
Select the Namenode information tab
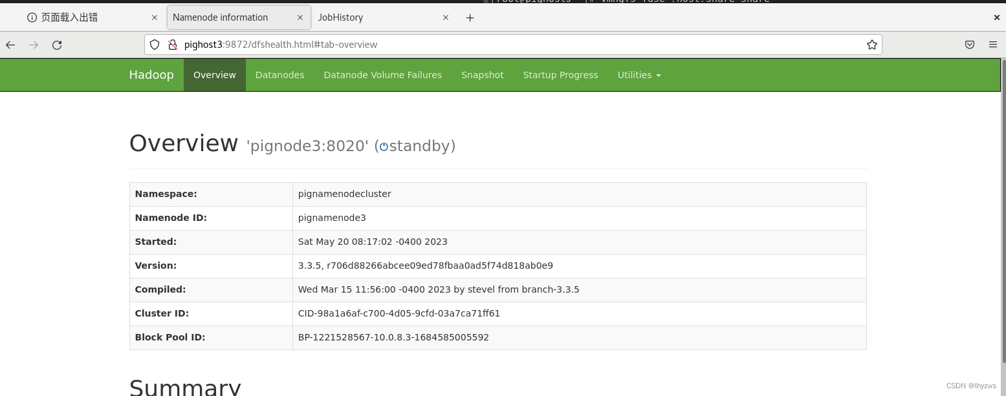(239, 17)
